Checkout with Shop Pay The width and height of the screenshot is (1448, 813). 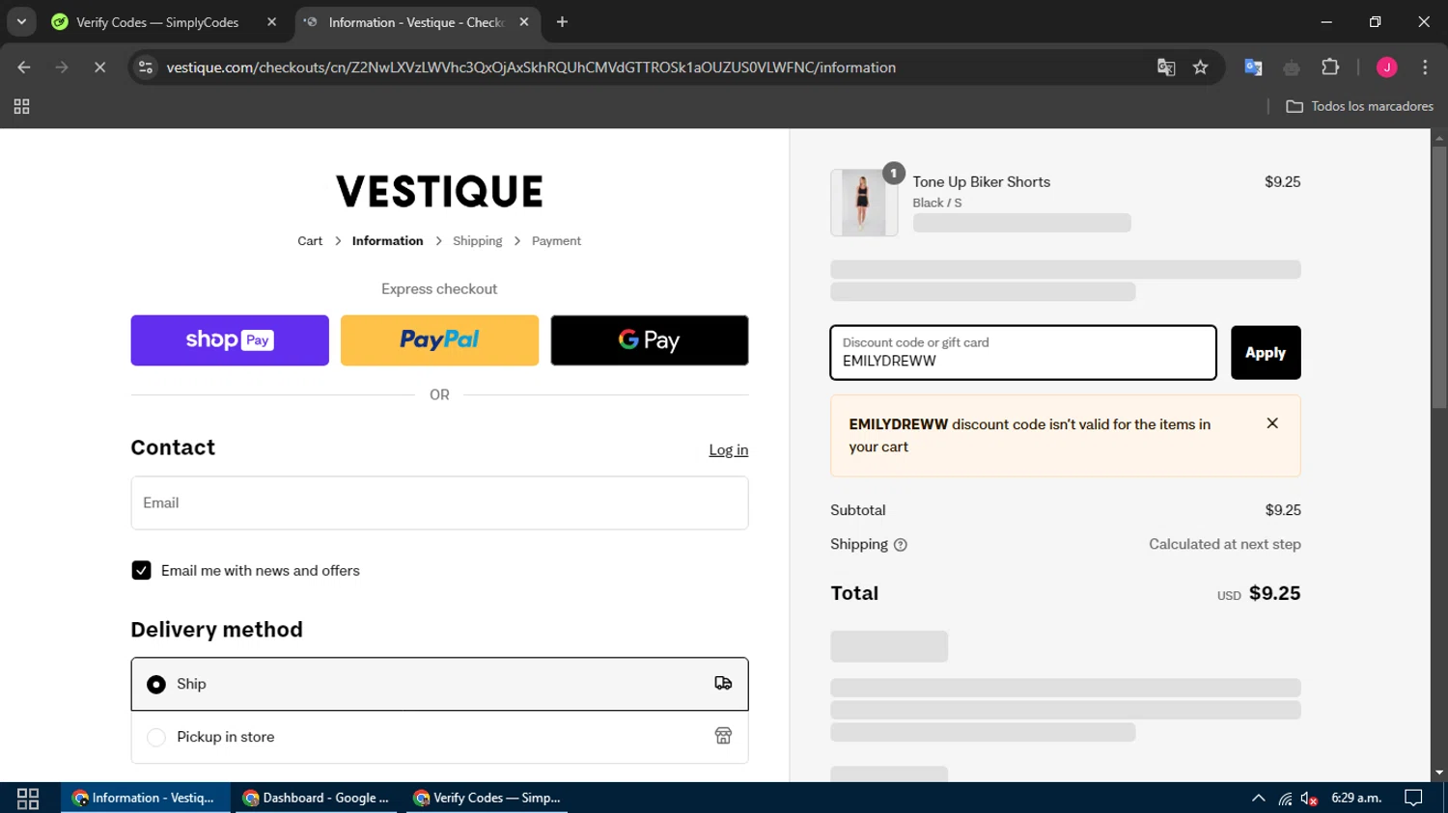230,340
